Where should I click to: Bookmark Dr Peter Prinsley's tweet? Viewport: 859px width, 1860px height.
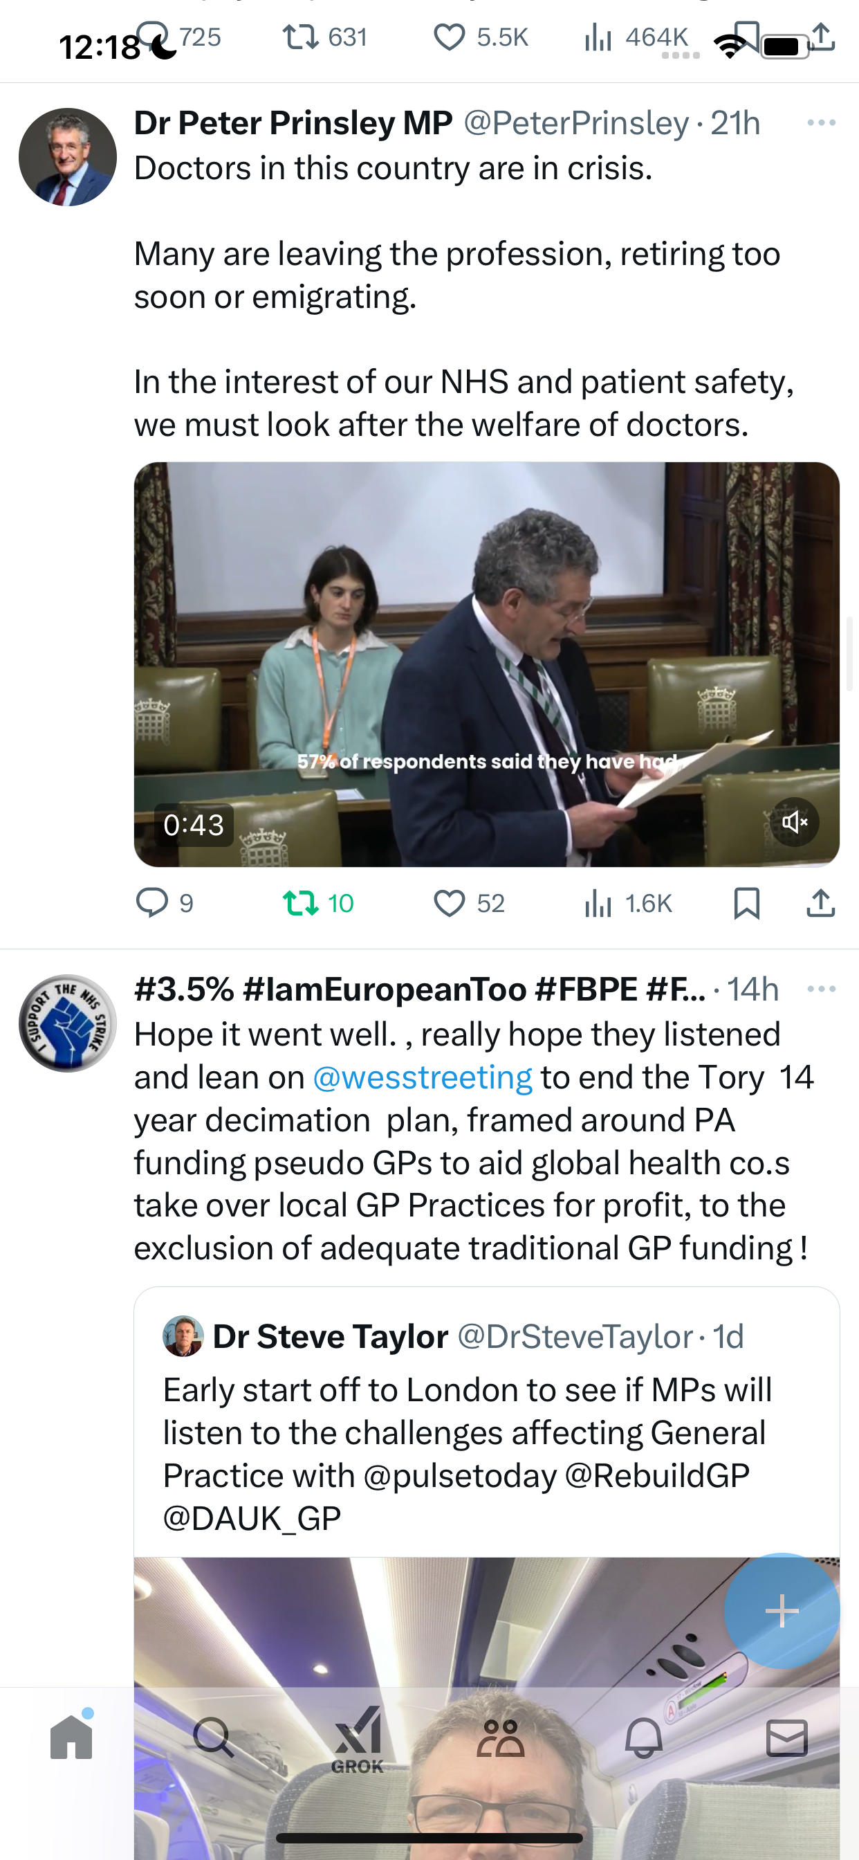tap(746, 902)
